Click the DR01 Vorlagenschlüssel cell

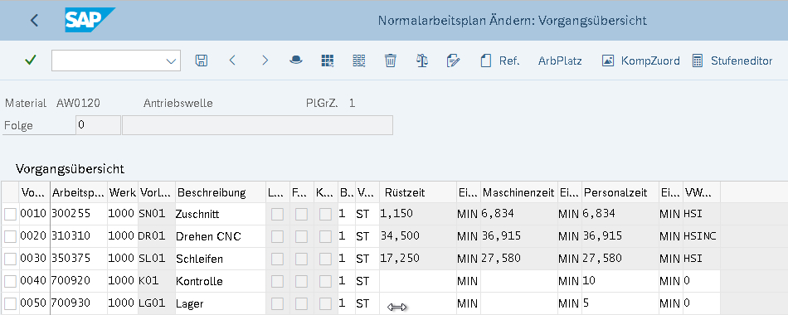tap(156, 236)
